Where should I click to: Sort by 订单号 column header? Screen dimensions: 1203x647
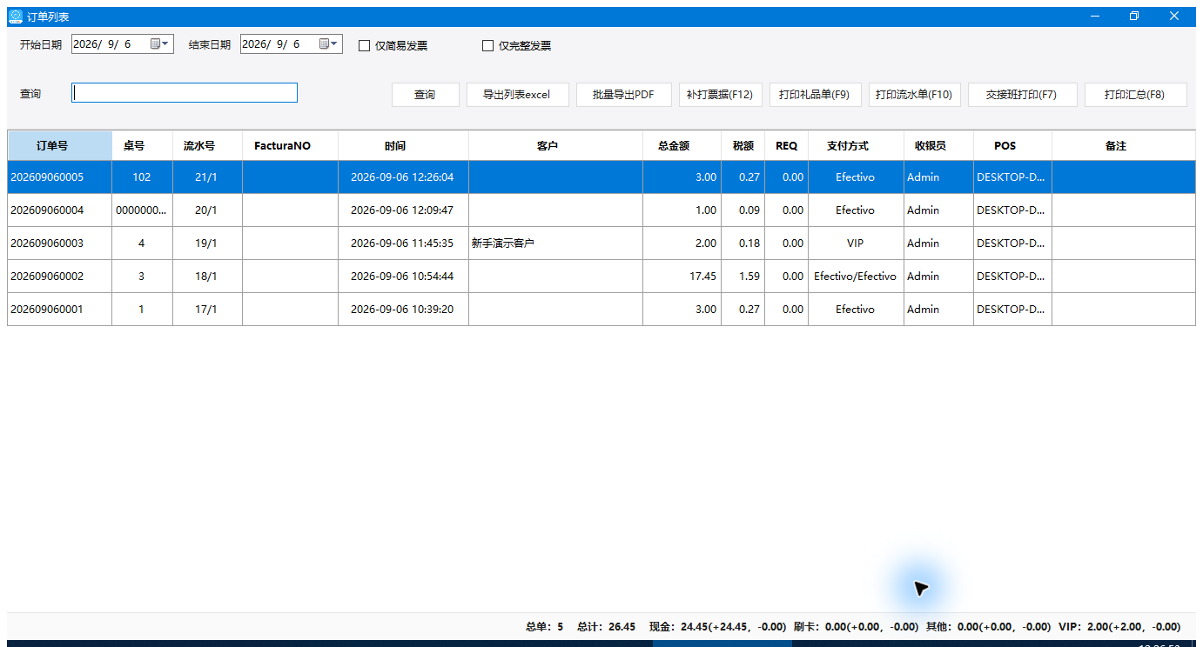[x=60, y=146]
